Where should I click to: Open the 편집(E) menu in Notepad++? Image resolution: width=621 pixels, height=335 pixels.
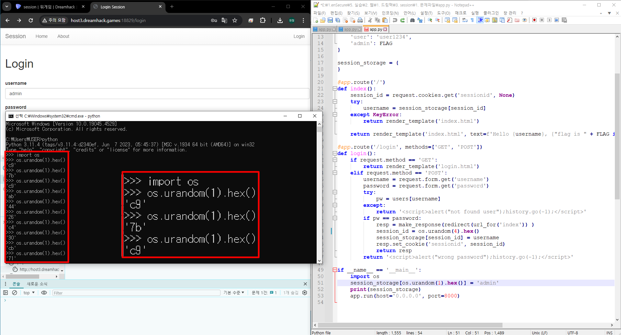(336, 13)
